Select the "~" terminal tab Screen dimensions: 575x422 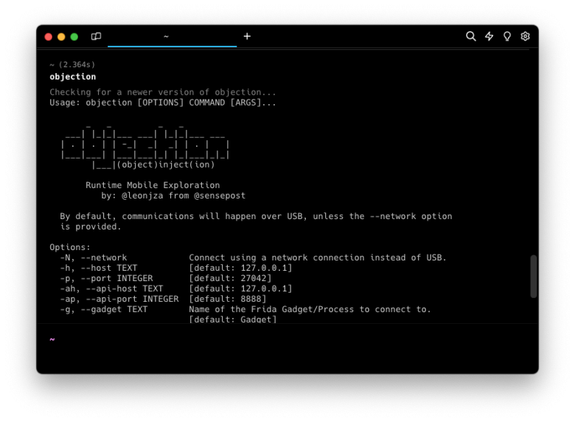tap(172, 37)
